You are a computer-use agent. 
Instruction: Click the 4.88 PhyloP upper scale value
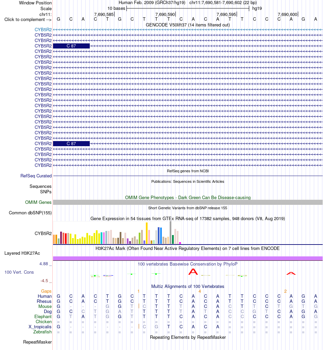coord(44,264)
